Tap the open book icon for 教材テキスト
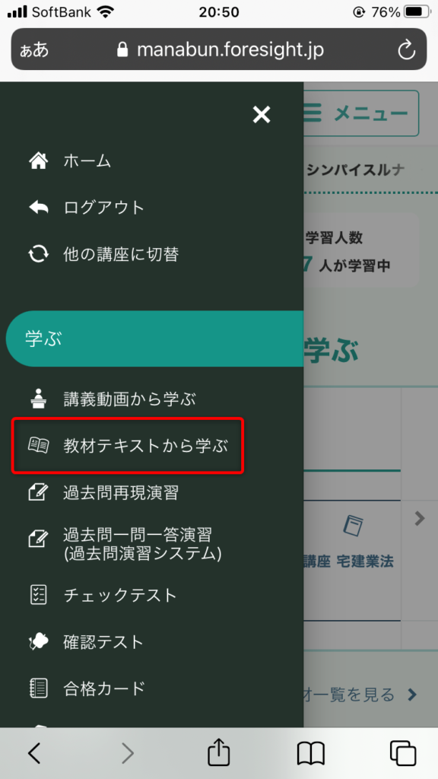The width and height of the screenshot is (438, 779). point(39,446)
